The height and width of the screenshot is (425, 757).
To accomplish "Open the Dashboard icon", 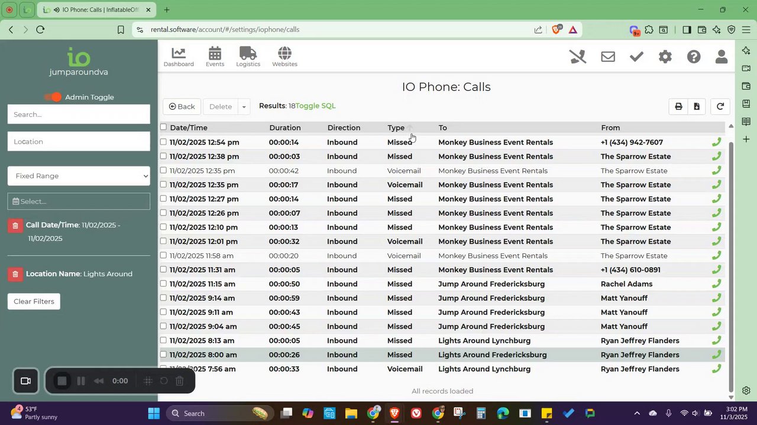I will [x=179, y=57].
